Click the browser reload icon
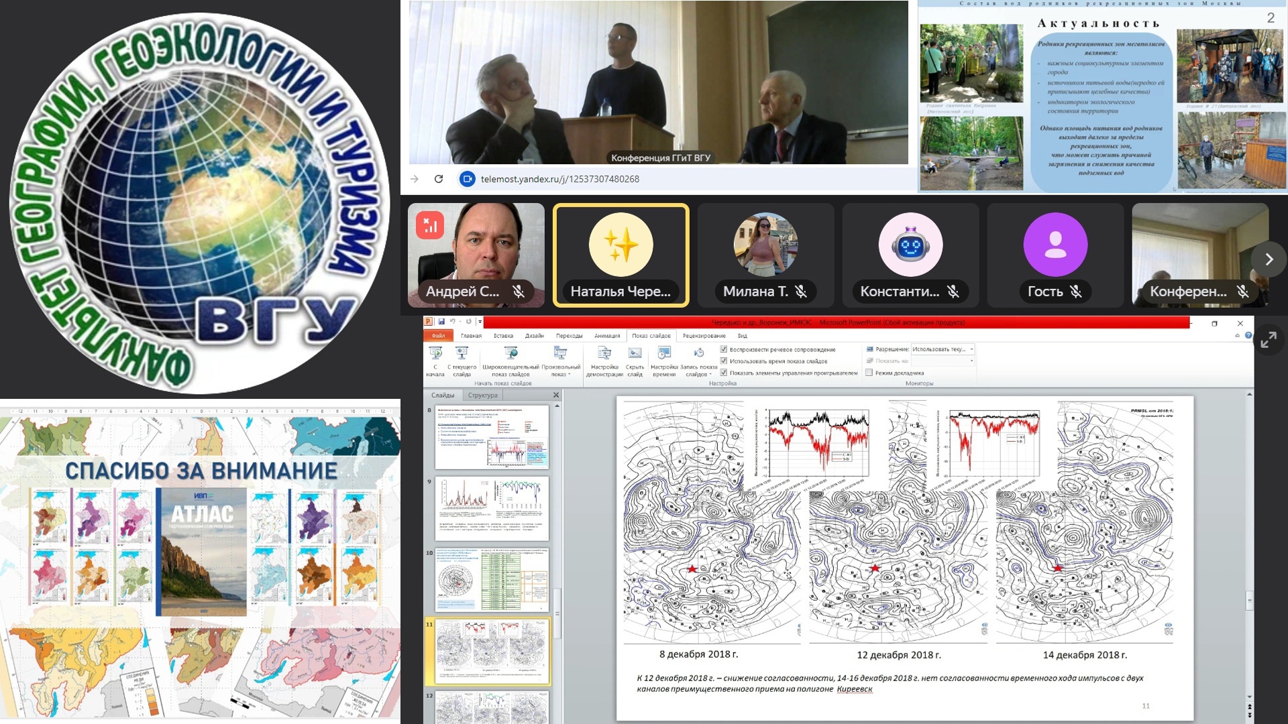The image size is (1288, 724). [439, 179]
